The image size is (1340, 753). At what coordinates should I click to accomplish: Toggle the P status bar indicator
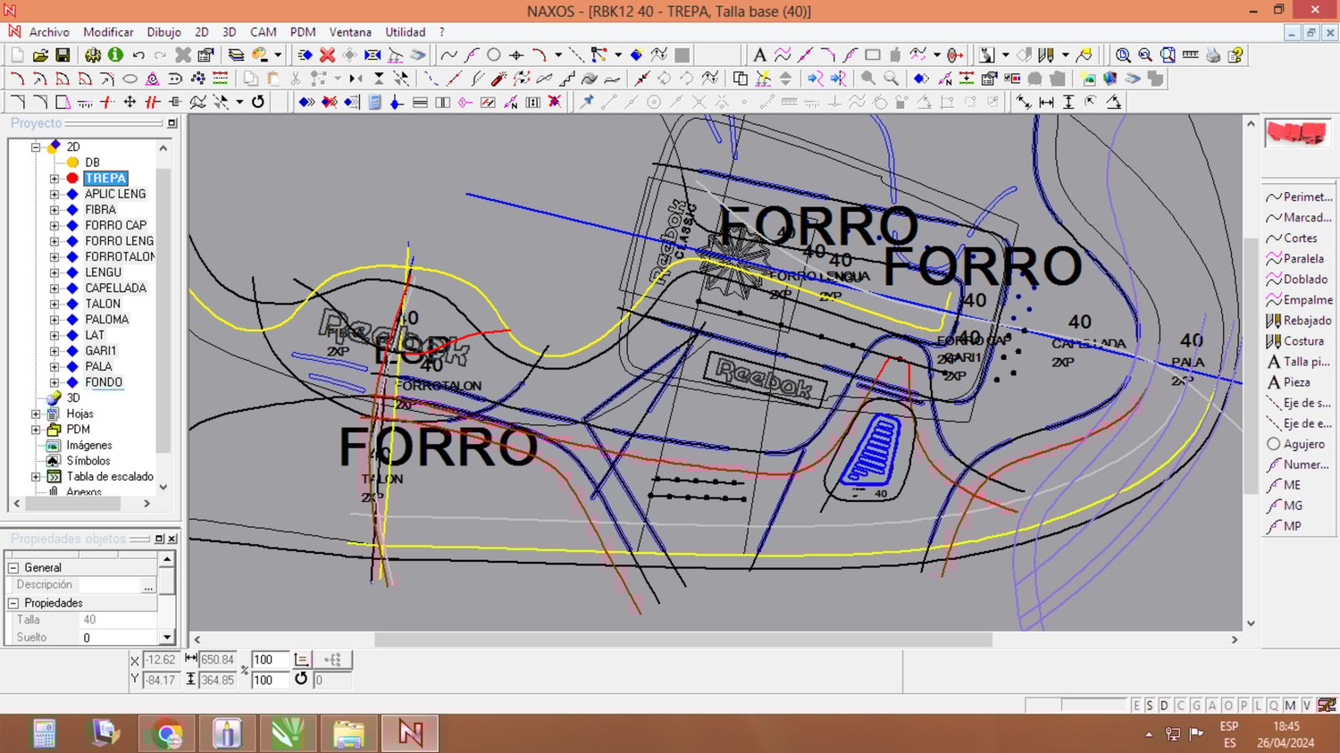1244,705
